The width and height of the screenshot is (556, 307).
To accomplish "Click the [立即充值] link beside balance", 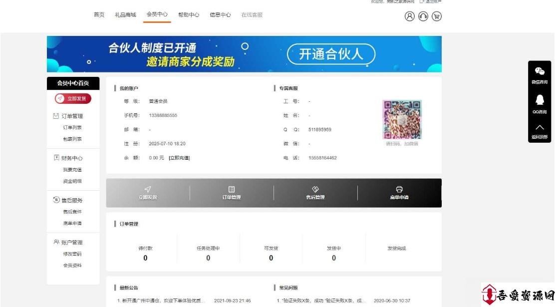I will pos(179,158).
